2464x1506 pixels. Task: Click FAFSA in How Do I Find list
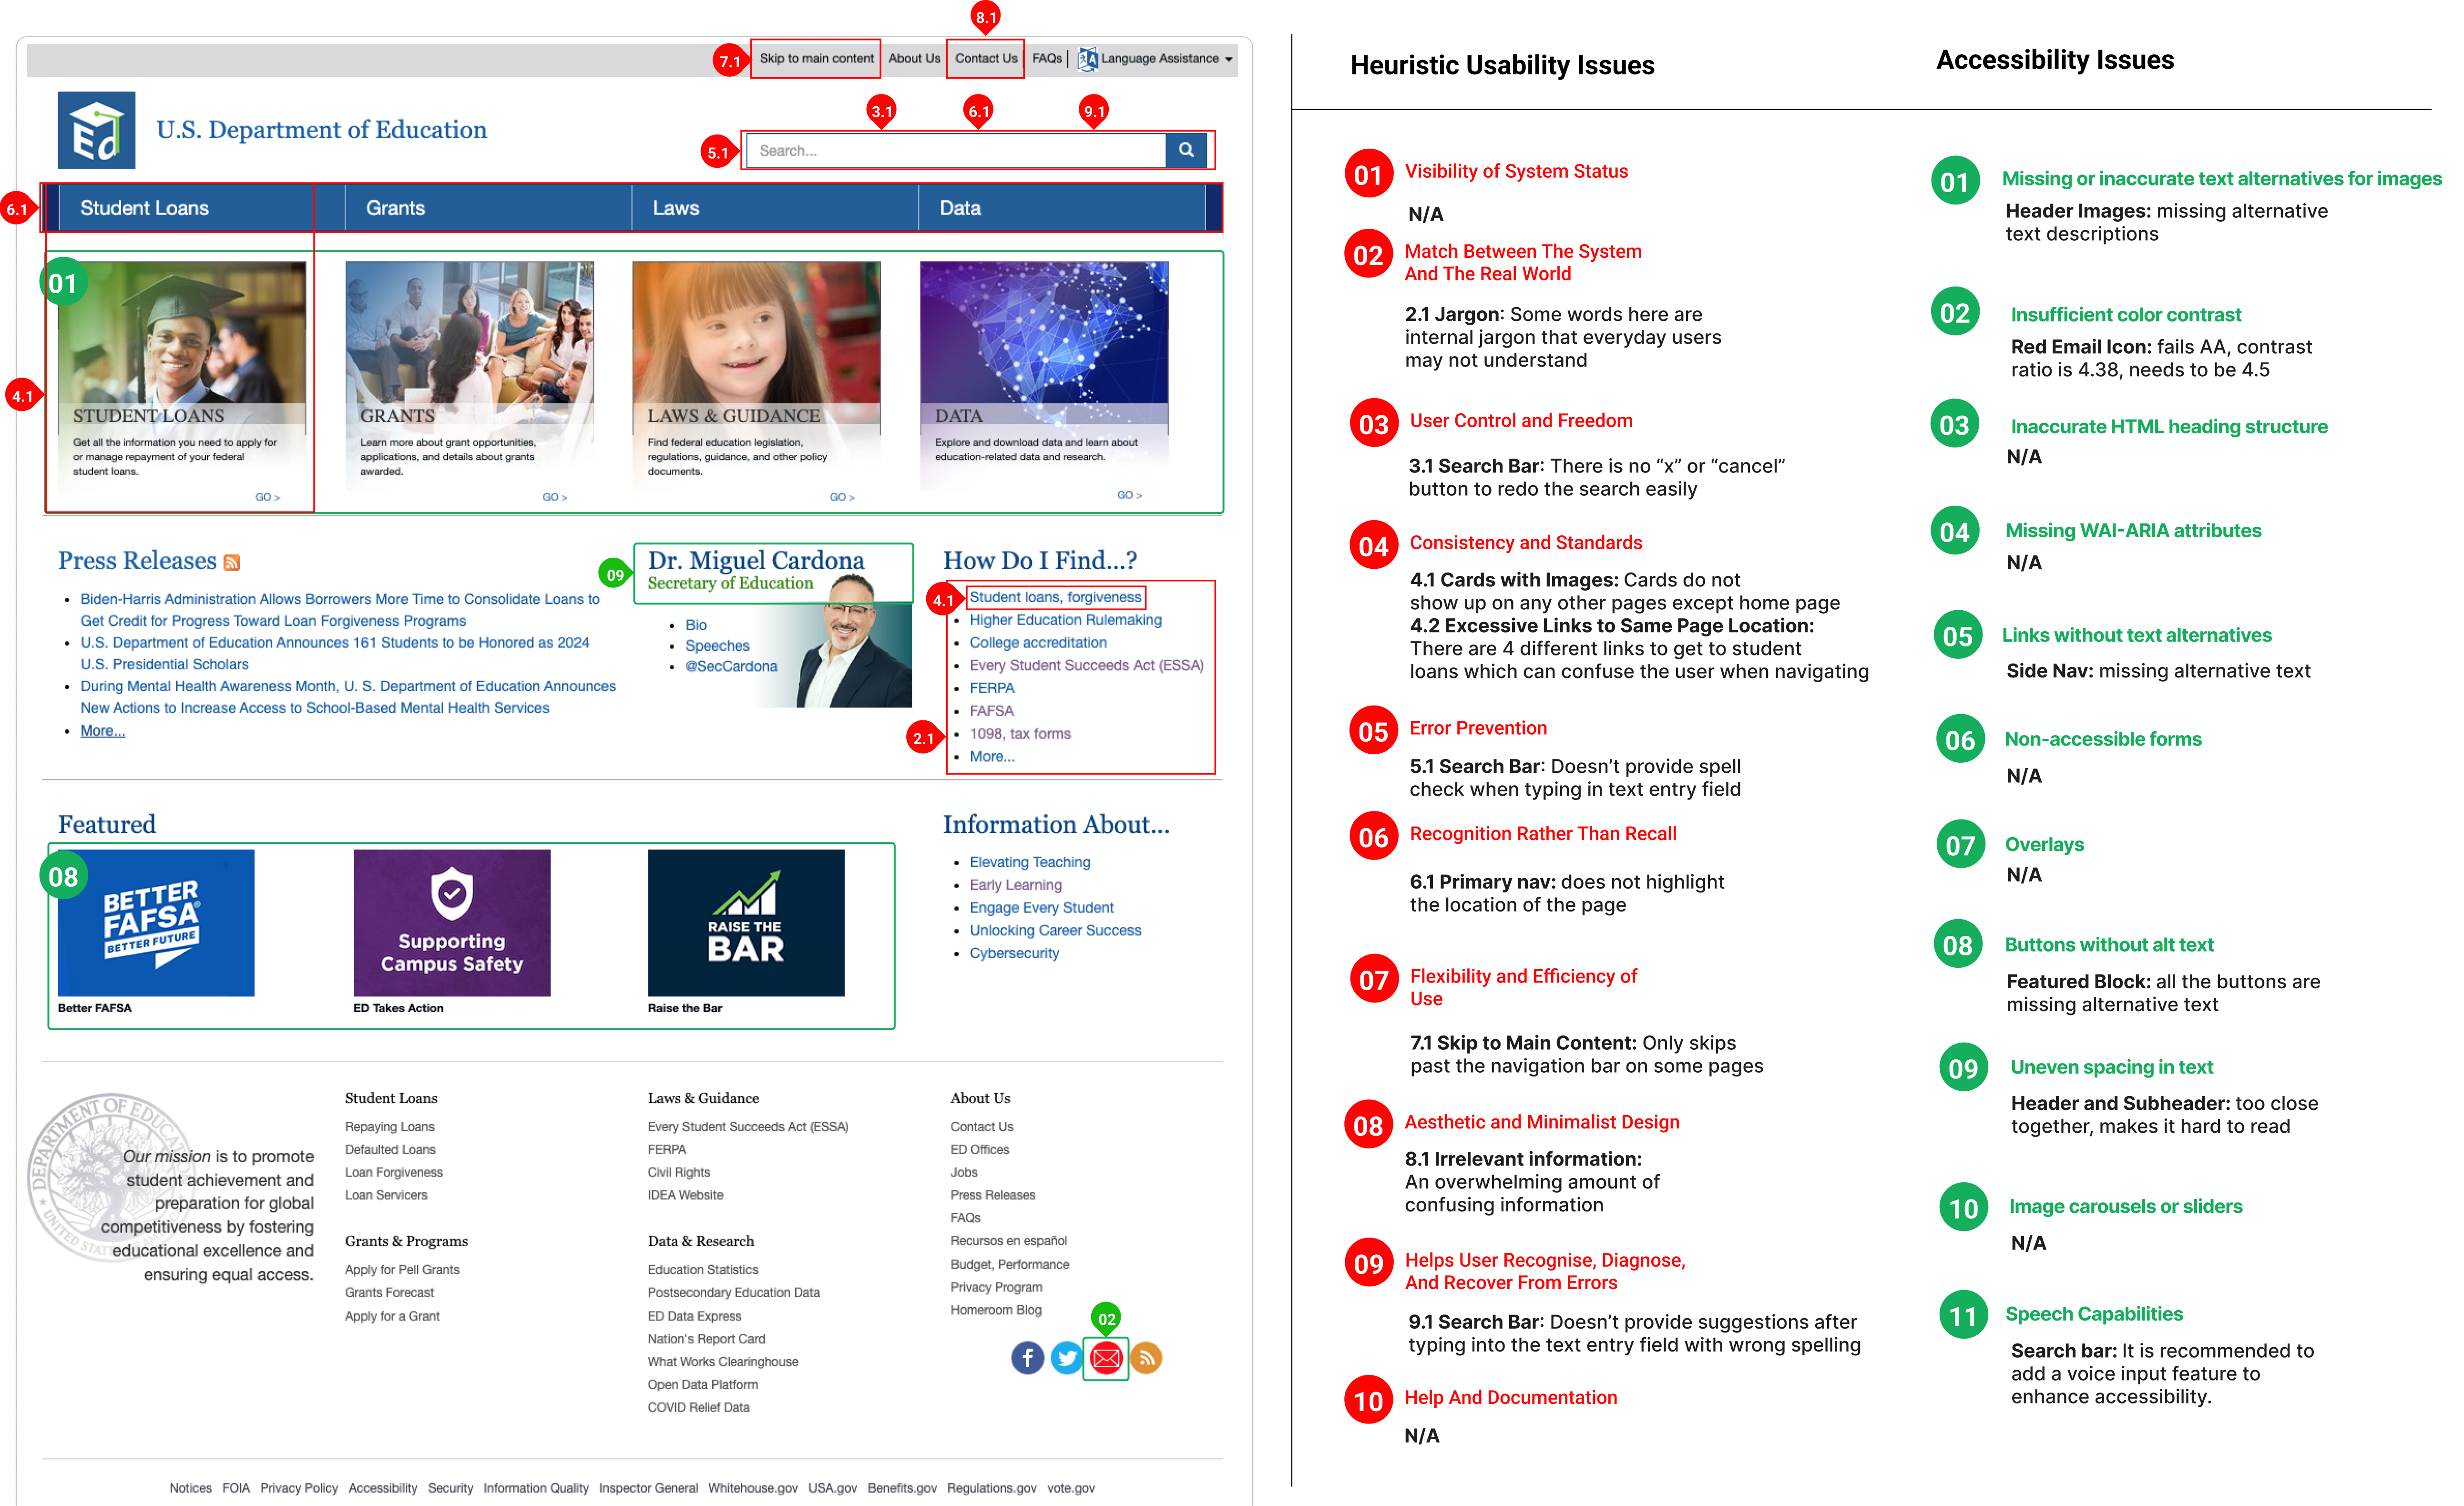991,711
